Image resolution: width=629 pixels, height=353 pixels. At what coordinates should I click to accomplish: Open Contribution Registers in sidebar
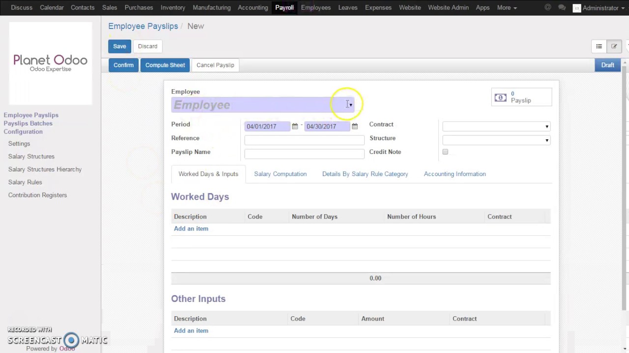tap(37, 195)
